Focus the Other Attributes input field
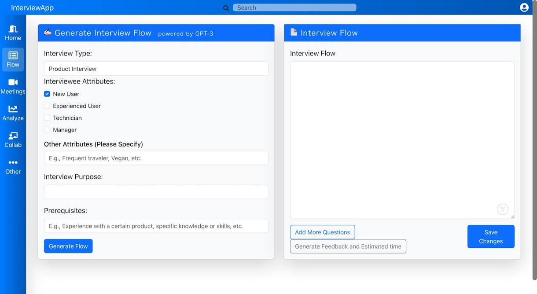The width and height of the screenshot is (537, 294). tap(156, 158)
